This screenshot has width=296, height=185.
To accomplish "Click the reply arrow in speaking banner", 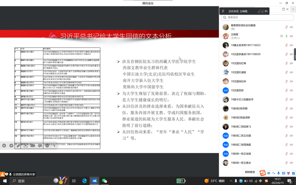I will (266, 11).
